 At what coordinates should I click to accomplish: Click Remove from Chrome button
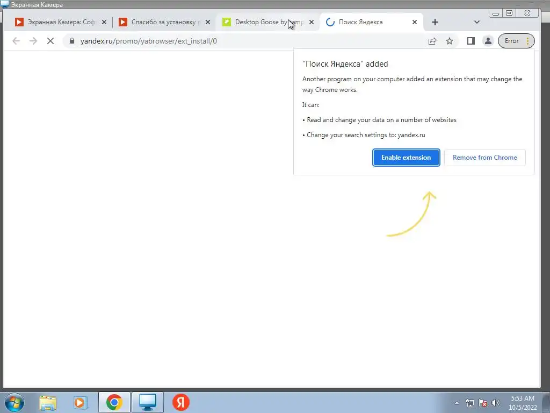[485, 158]
